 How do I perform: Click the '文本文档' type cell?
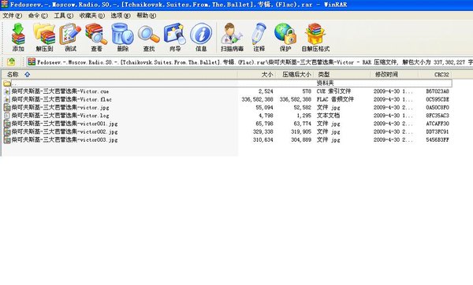point(328,116)
